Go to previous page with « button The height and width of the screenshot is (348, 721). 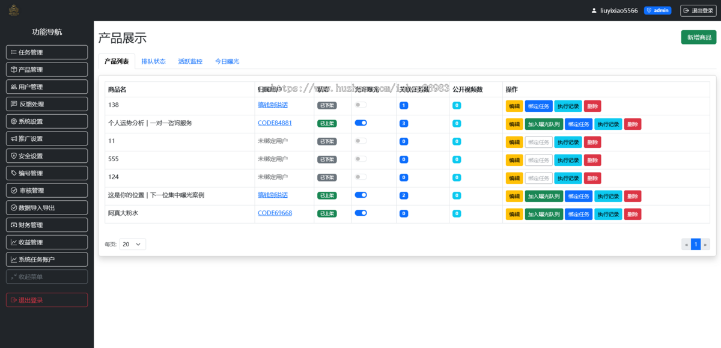[686, 244]
